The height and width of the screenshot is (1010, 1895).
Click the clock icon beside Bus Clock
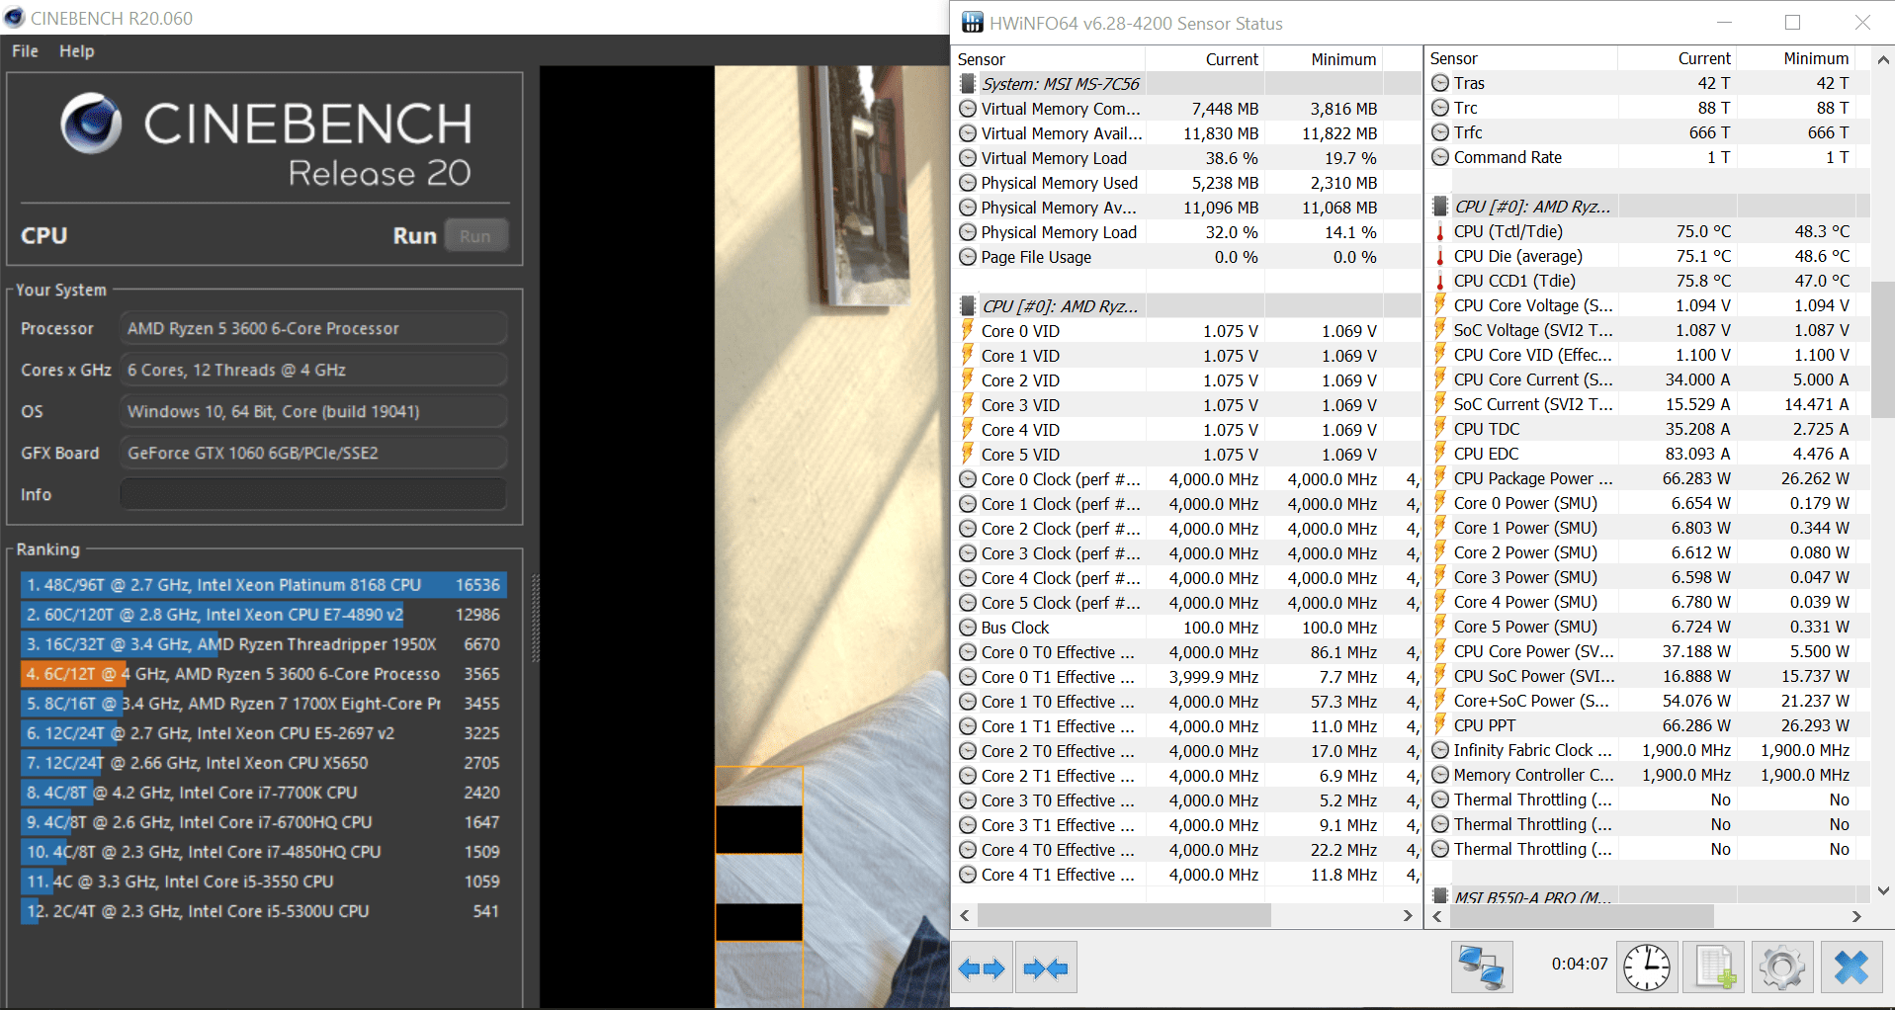point(968,628)
